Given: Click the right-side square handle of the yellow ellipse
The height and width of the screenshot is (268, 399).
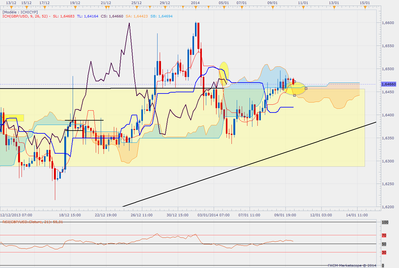Looking at the screenshot, I should tap(306, 89).
